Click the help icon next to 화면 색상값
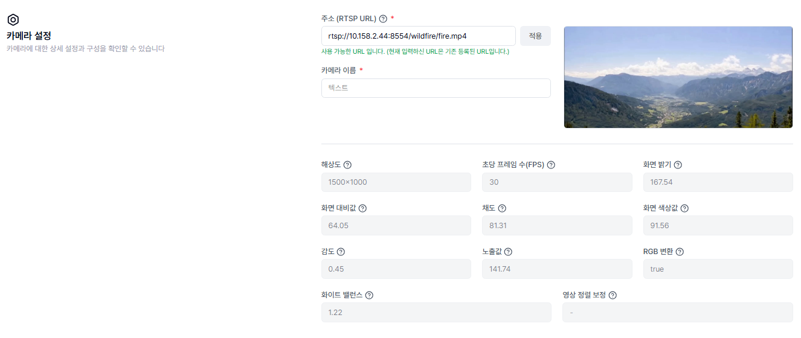The height and width of the screenshot is (338, 801). [x=684, y=208]
